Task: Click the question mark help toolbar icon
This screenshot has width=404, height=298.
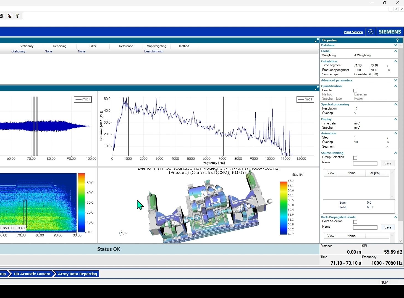Action: [x=17, y=16]
